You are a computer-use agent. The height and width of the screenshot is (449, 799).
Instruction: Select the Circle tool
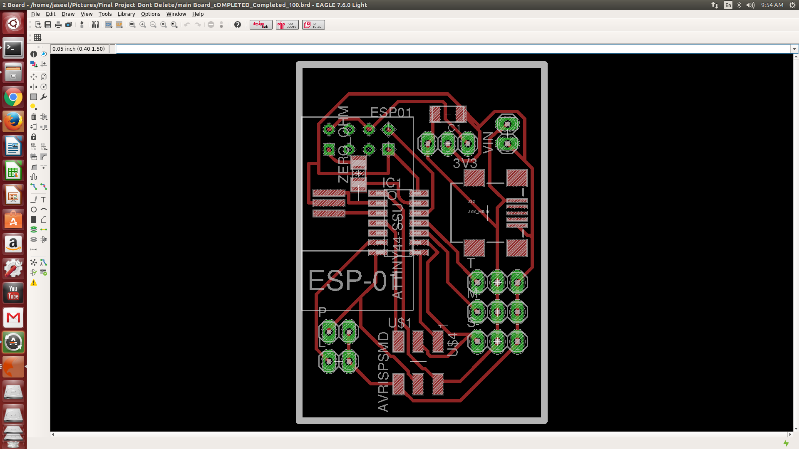click(x=34, y=210)
